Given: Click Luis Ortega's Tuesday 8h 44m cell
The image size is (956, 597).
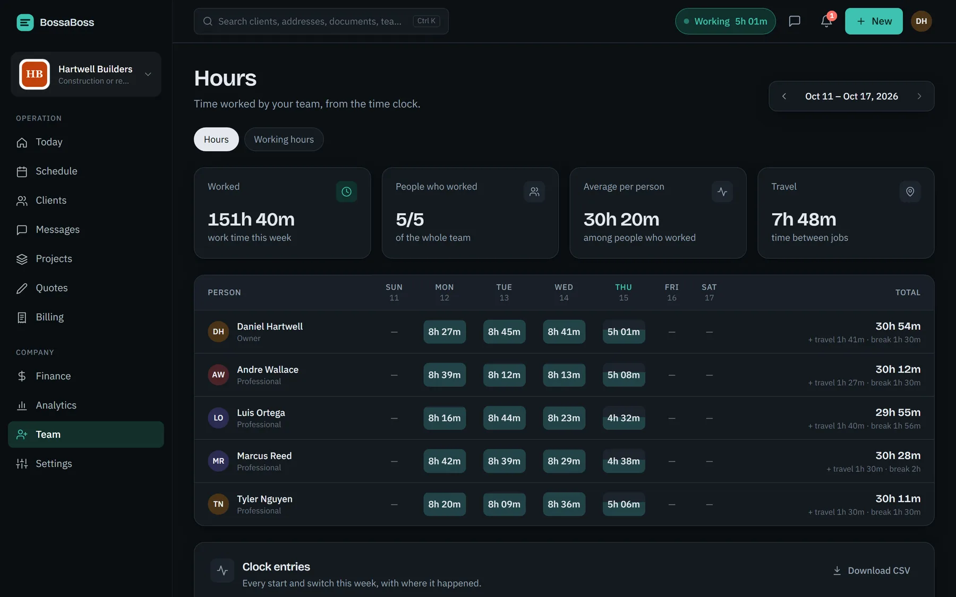Looking at the screenshot, I should point(504,418).
